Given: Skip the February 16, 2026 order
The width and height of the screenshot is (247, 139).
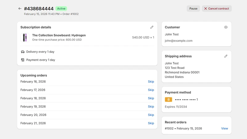Looking at the screenshot, I should coord(151,82).
